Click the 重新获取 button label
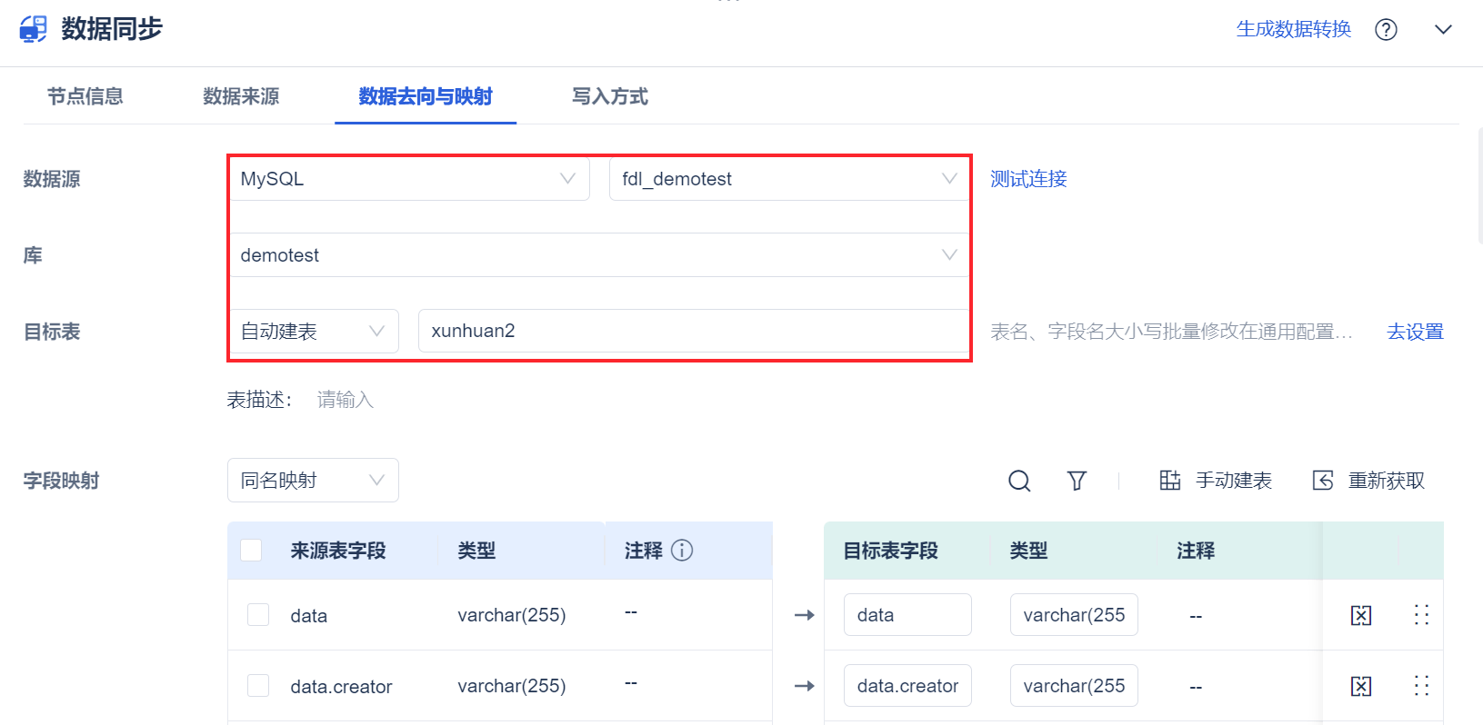The width and height of the screenshot is (1483, 725). click(1387, 481)
